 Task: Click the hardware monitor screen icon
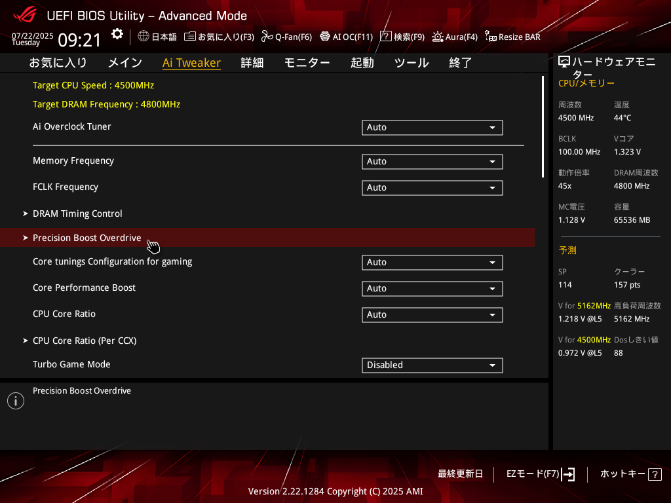(x=564, y=62)
